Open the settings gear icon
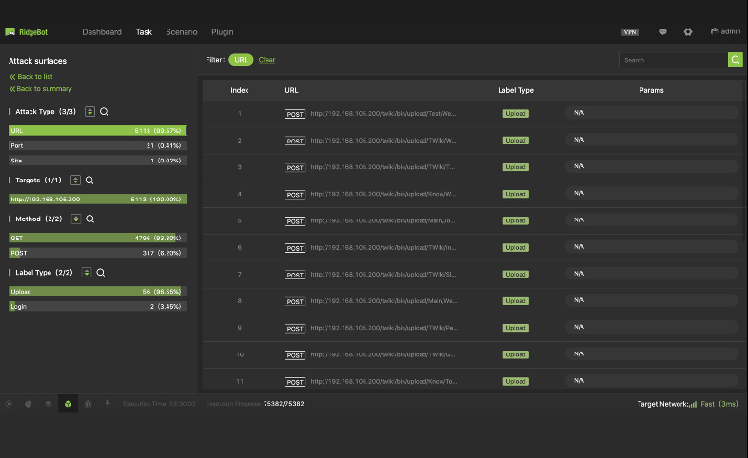The height and width of the screenshot is (458, 748). point(688,31)
